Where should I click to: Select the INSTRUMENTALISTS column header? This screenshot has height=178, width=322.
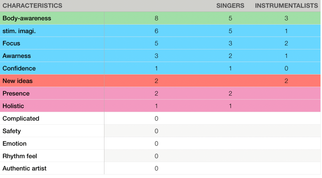pyautogui.click(x=286, y=6)
